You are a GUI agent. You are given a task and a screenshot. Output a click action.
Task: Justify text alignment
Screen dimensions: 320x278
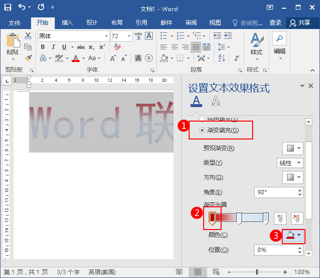pos(196,47)
